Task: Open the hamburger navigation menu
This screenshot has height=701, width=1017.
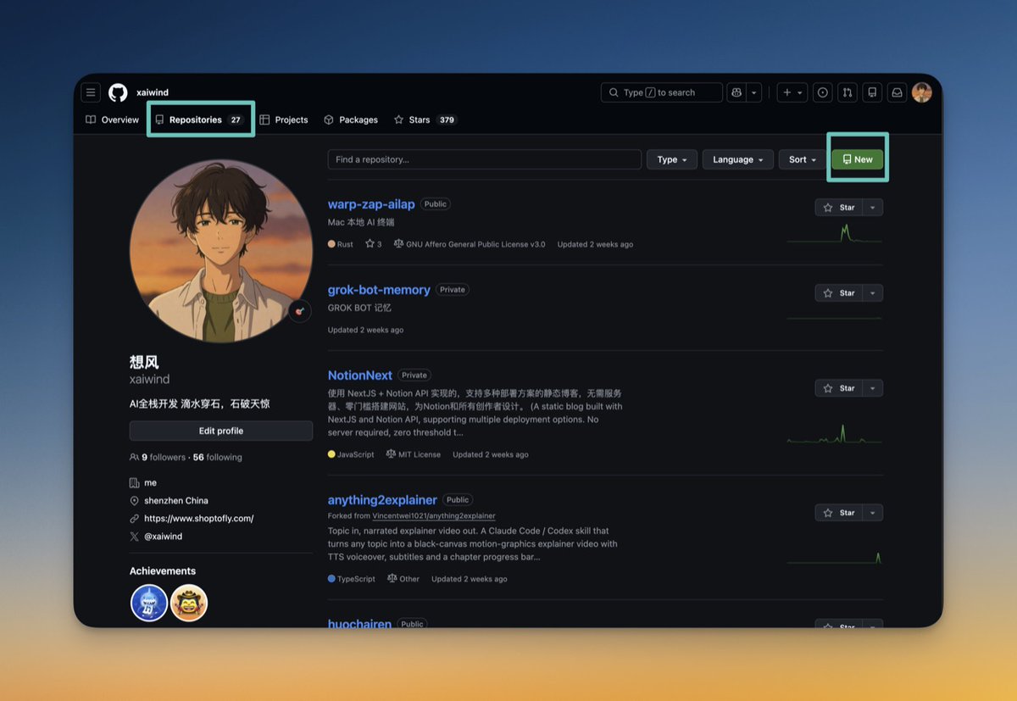Action: 91,92
